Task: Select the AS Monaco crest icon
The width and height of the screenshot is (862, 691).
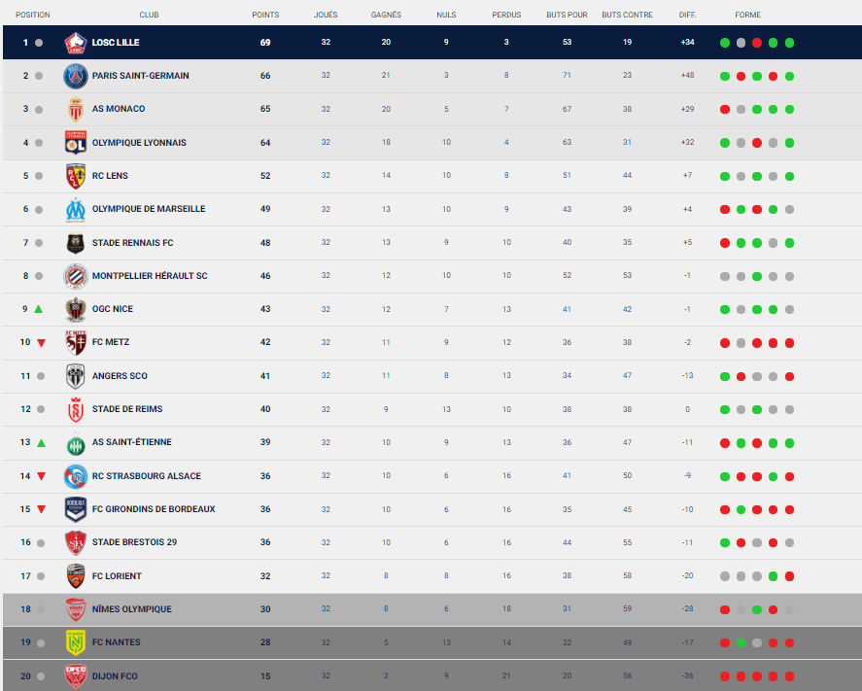Action: point(76,109)
